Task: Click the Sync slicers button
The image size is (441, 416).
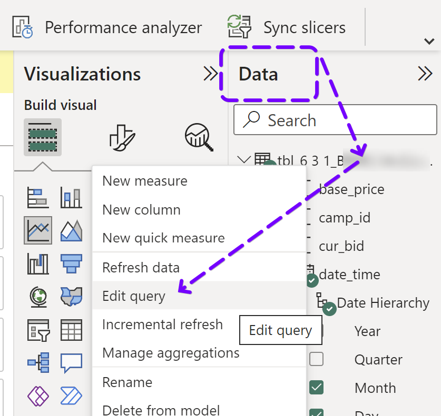Action: click(x=286, y=27)
